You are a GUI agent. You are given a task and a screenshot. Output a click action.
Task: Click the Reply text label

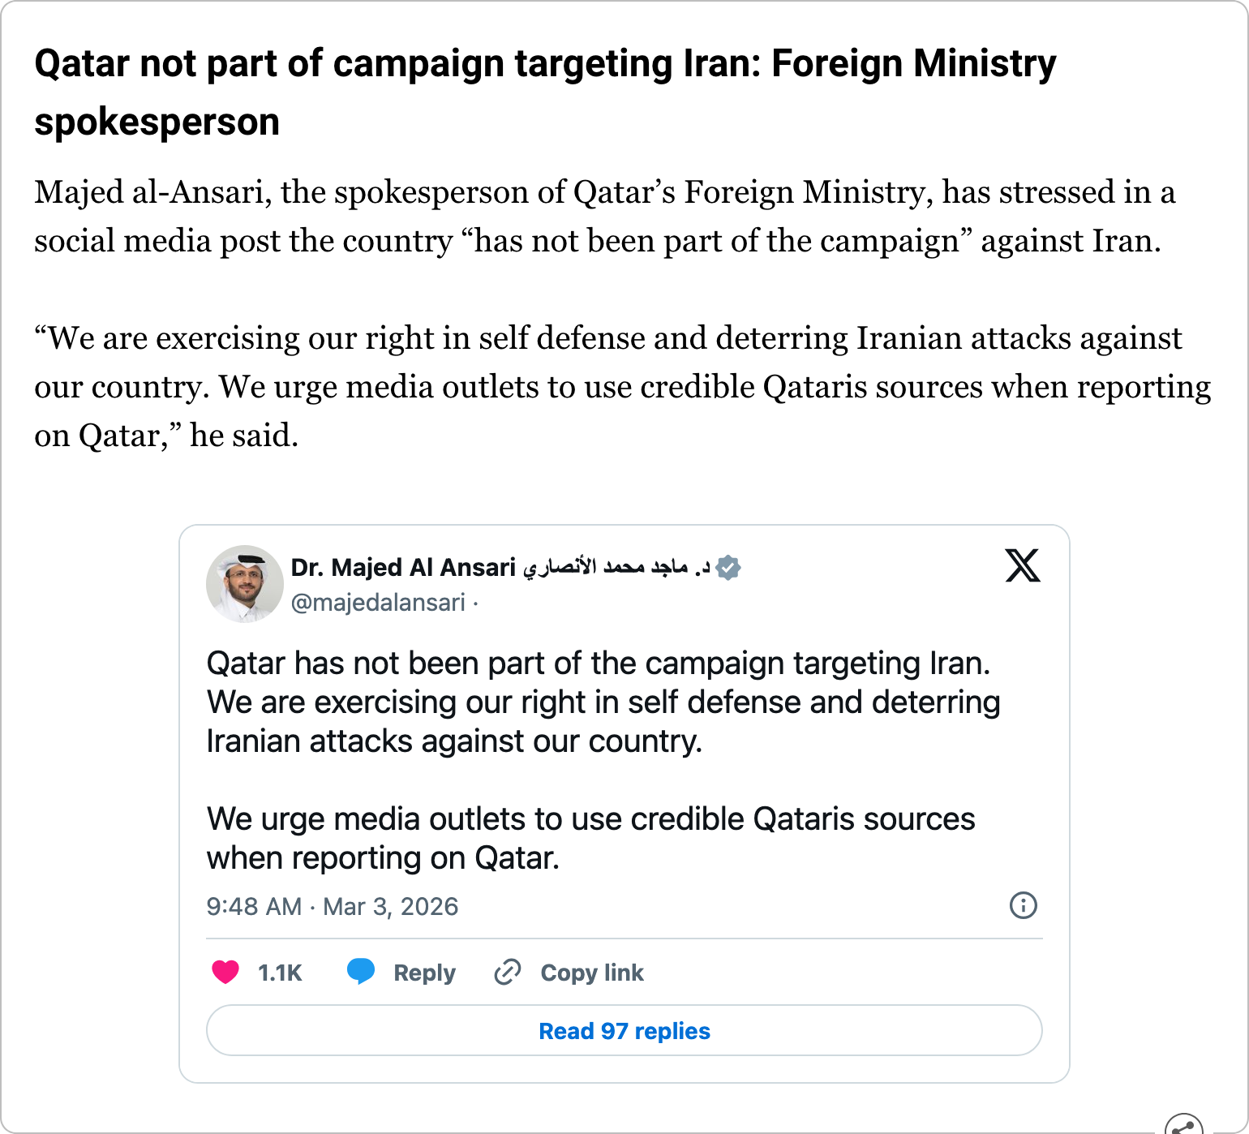pos(424,973)
